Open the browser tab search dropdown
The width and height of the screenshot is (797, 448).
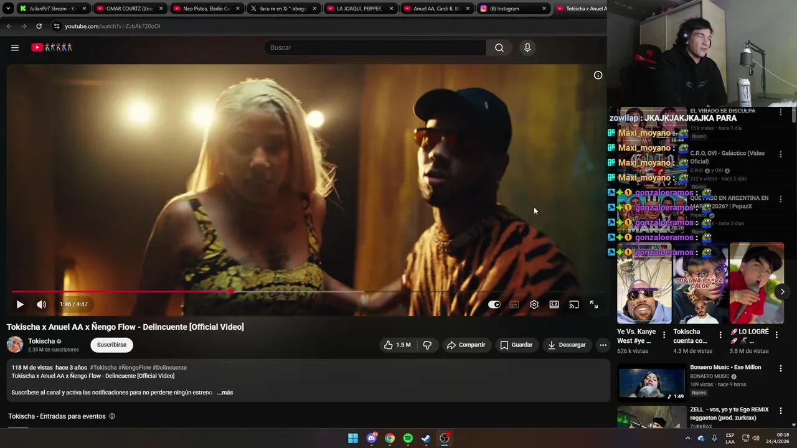tap(8, 9)
